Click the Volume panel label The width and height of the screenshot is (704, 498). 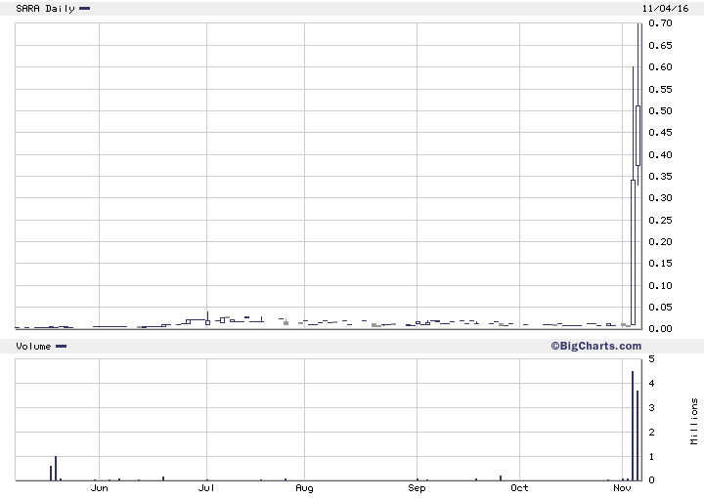point(33,347)
